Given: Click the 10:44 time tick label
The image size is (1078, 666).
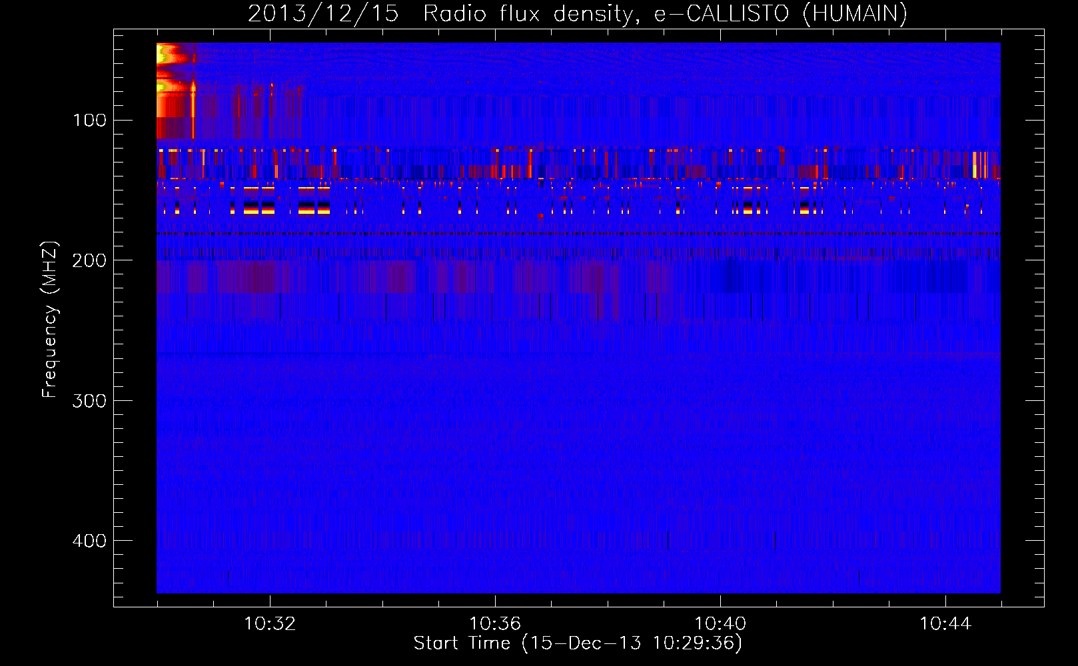Looking at the screenshot, I should click(945, 624).
